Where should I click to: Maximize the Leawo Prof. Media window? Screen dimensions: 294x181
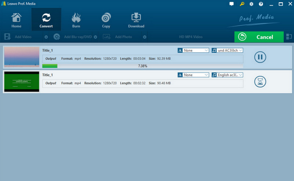pyautogui.click(x=281, y=4)
